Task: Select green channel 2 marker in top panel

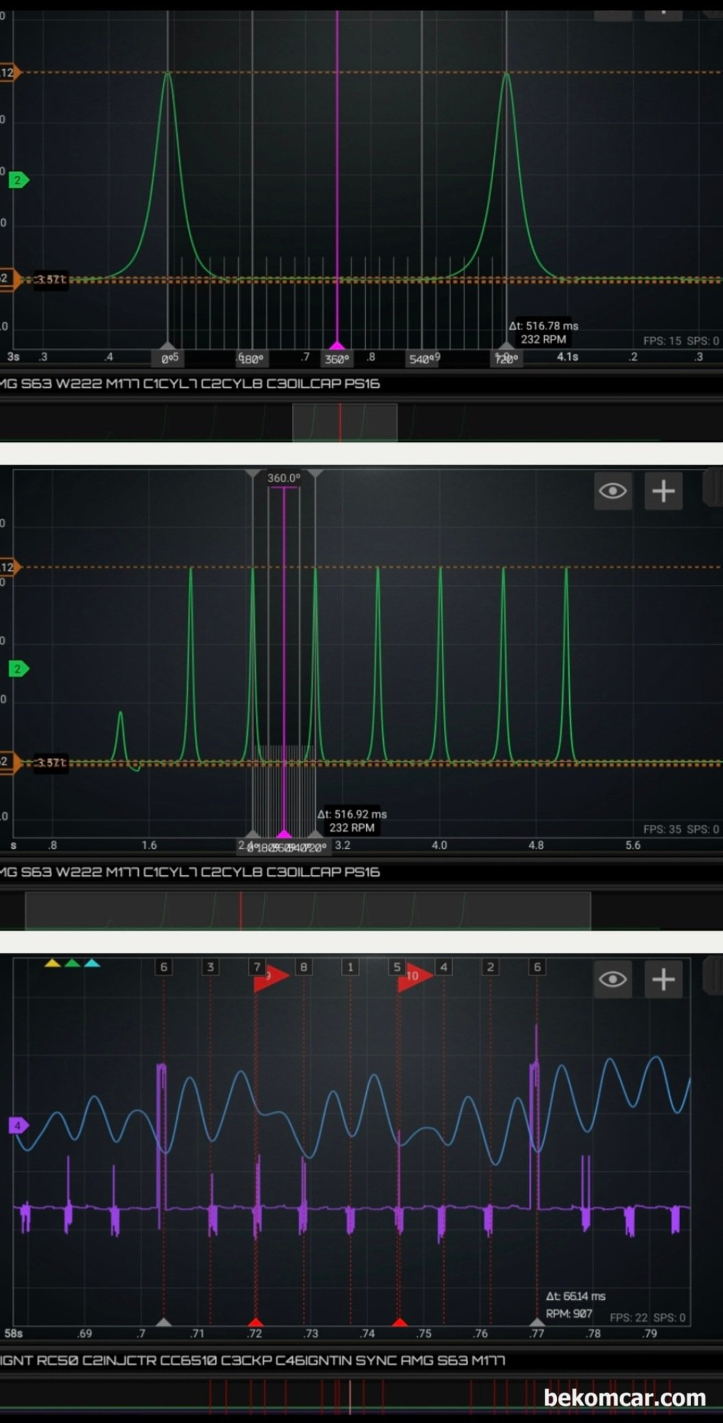Action: 18,181
